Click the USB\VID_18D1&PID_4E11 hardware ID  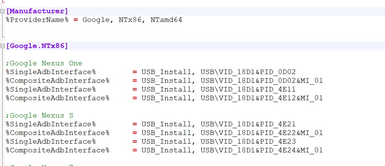pos(248,89)
